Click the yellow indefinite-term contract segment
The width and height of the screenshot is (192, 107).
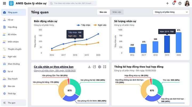[144, 89]
